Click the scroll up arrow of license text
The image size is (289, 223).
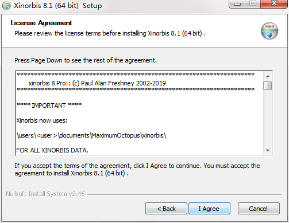(x=268, y=76)
